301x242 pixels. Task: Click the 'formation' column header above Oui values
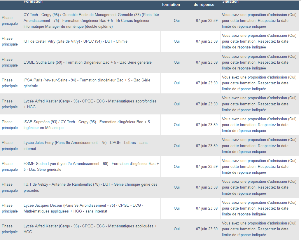tap(171, 5)
